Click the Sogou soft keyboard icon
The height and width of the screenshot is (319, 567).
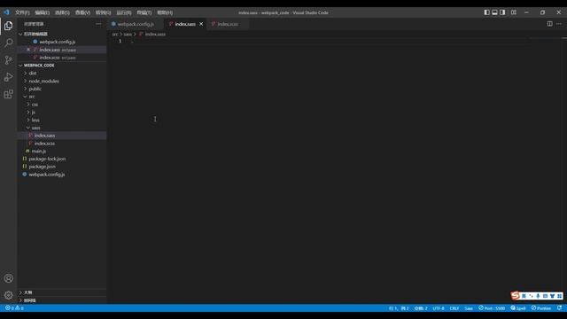tap(545, 296)
